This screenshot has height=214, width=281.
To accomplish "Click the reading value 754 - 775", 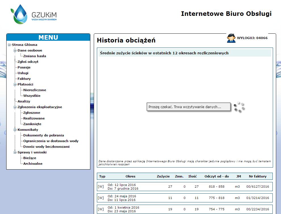I will pyautogui.click(x=217, y=209).
